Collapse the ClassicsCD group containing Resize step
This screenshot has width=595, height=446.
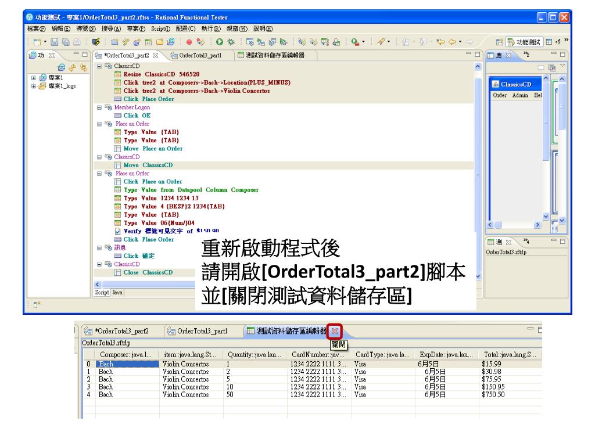pyautogui.click(x=99, y=66)
